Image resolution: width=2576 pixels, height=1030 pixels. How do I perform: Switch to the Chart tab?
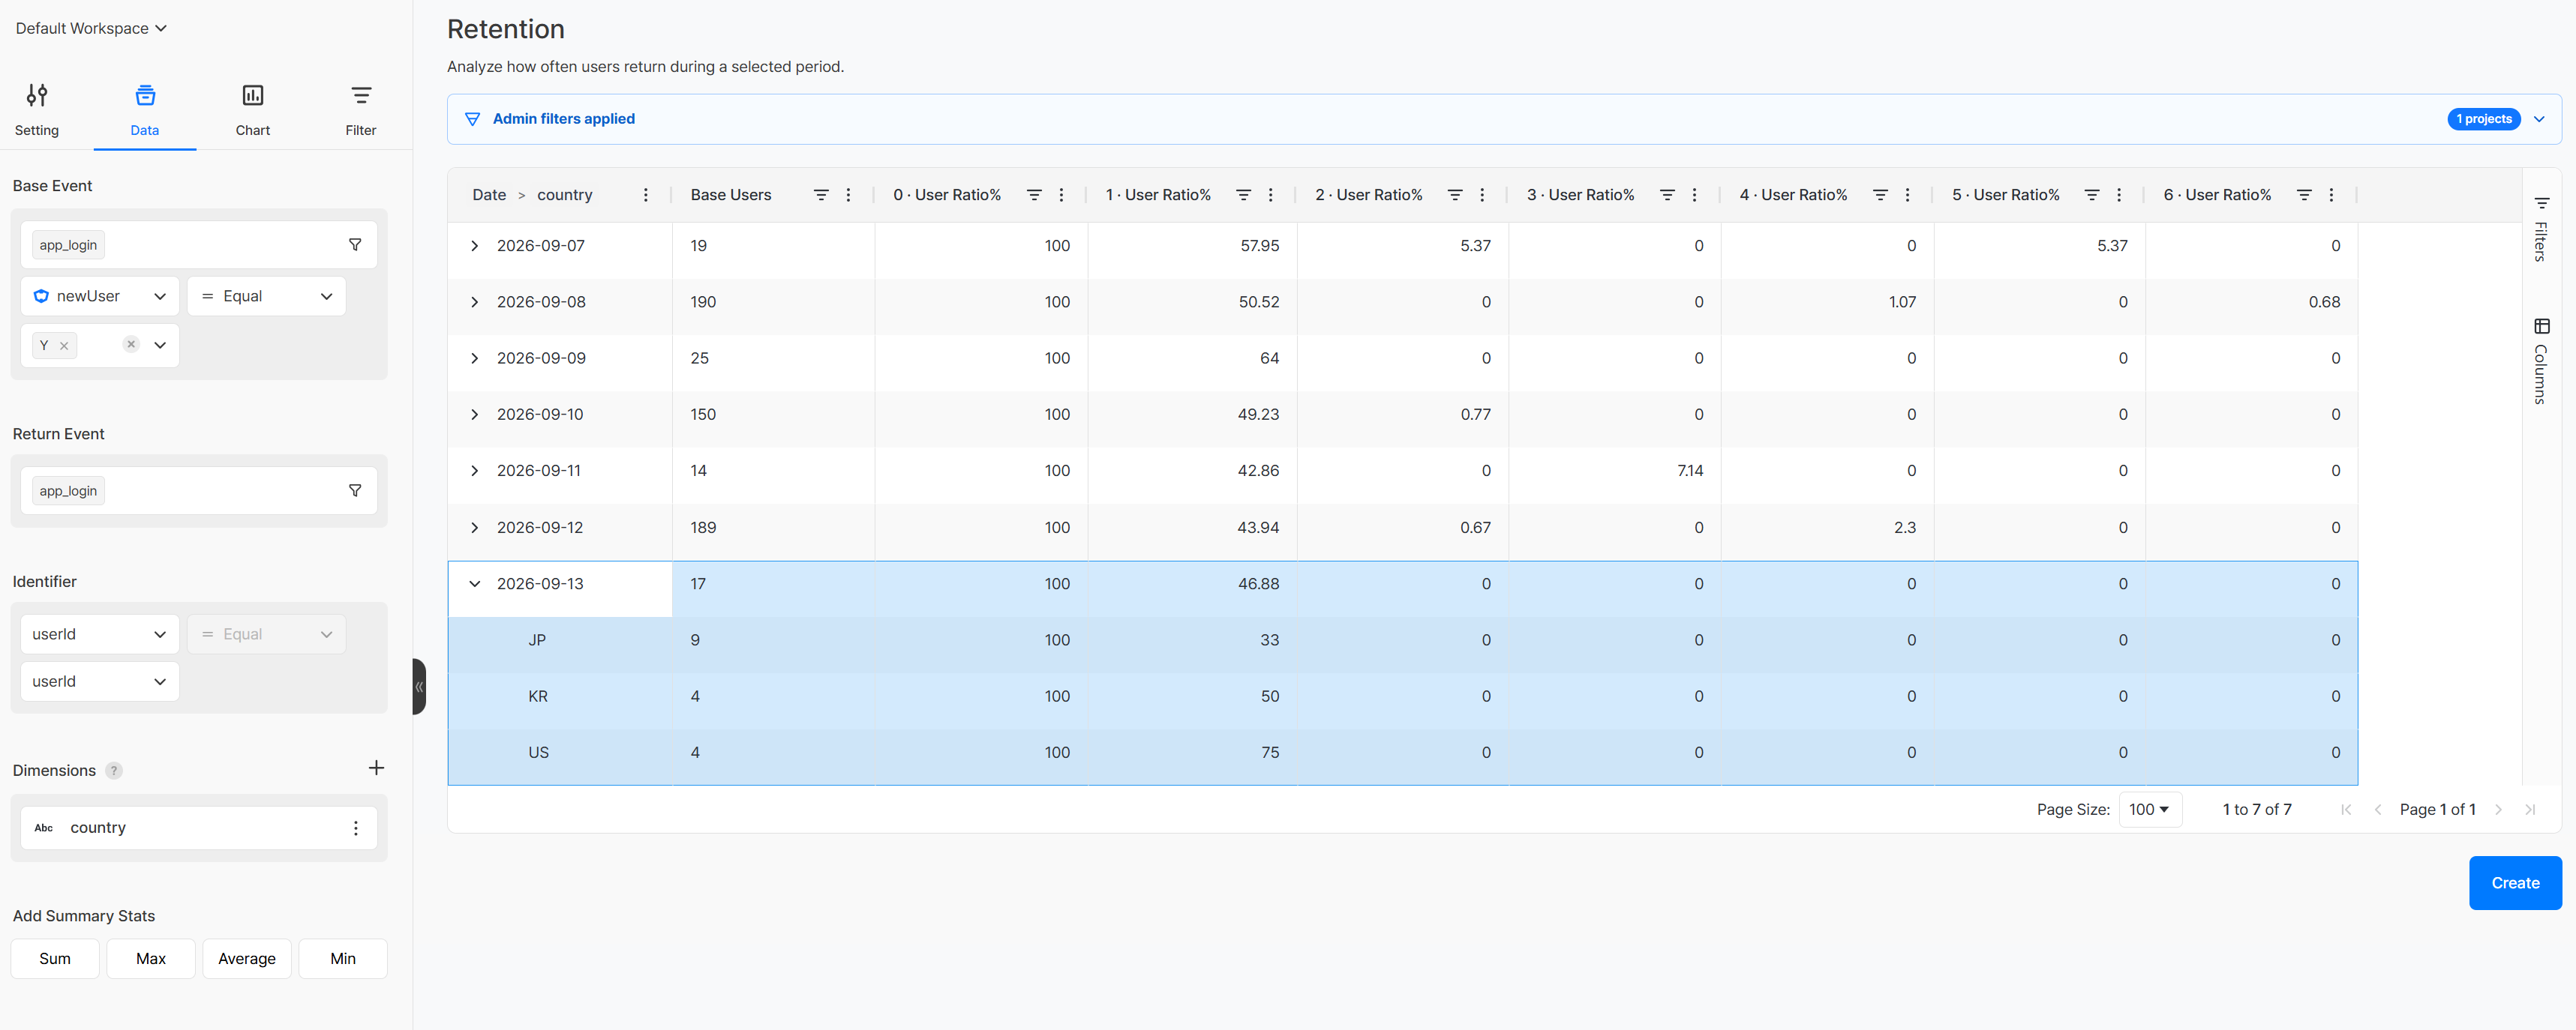point(253,110)
